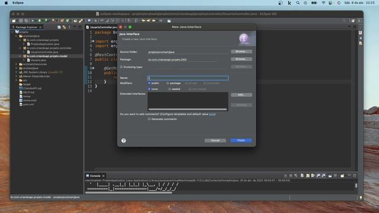Viewport: 379px width, 213px height.
Task: Close the Package Explorer tab
Action: pyautogui.click(x=40, y=27)
